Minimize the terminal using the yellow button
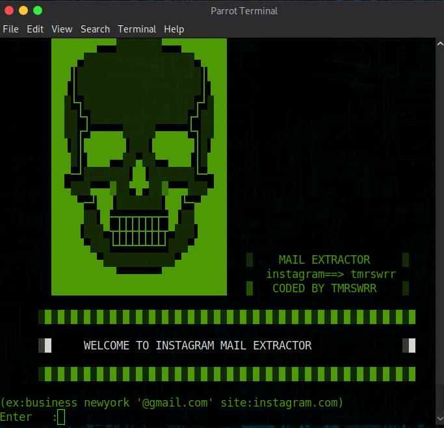 (x=23, y=10)
